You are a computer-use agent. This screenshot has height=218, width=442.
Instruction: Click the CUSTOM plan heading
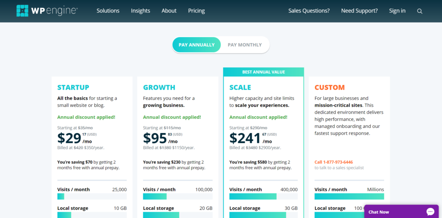pos(329,88)
